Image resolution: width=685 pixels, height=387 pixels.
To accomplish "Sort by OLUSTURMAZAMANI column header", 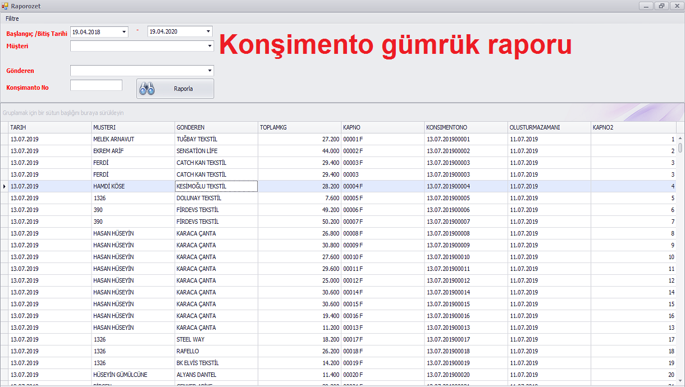I will [549, 127].
